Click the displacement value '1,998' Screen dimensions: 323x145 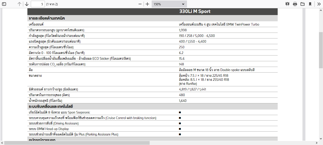pos(183,30)
